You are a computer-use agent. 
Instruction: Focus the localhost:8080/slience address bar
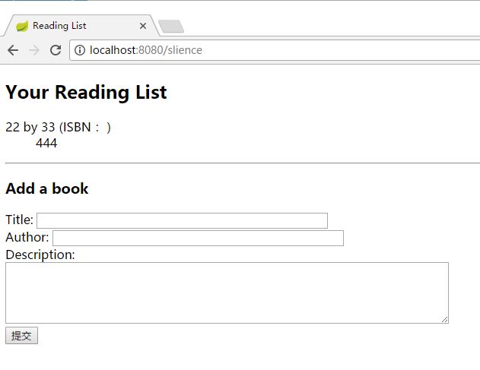click(275, 50)
